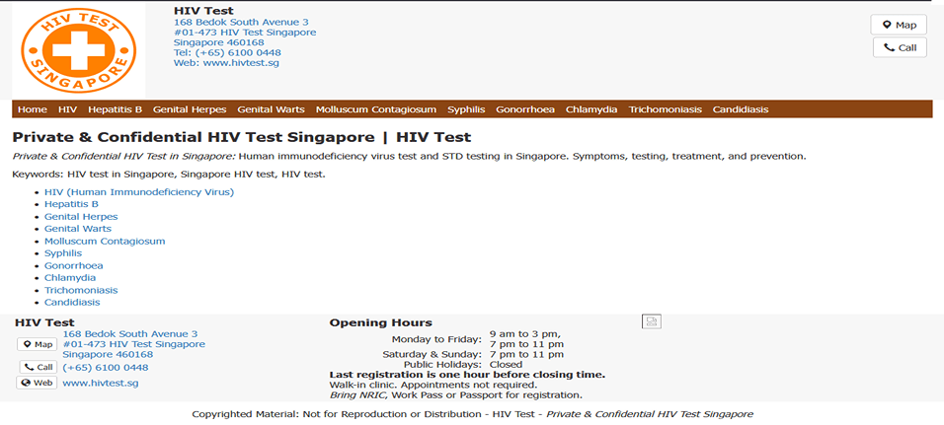Open the 'Web: www.hivtest.sg' header link
Screen dimensions: 944x425
pyautogui.click(x=226, y=62)
